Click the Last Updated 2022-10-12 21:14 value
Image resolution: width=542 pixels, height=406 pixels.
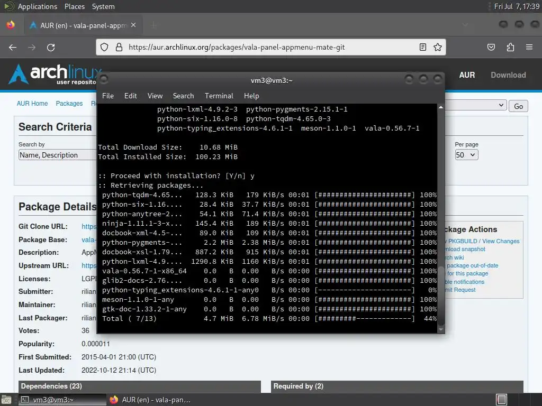pyautogui.click(x=119, y=370)
